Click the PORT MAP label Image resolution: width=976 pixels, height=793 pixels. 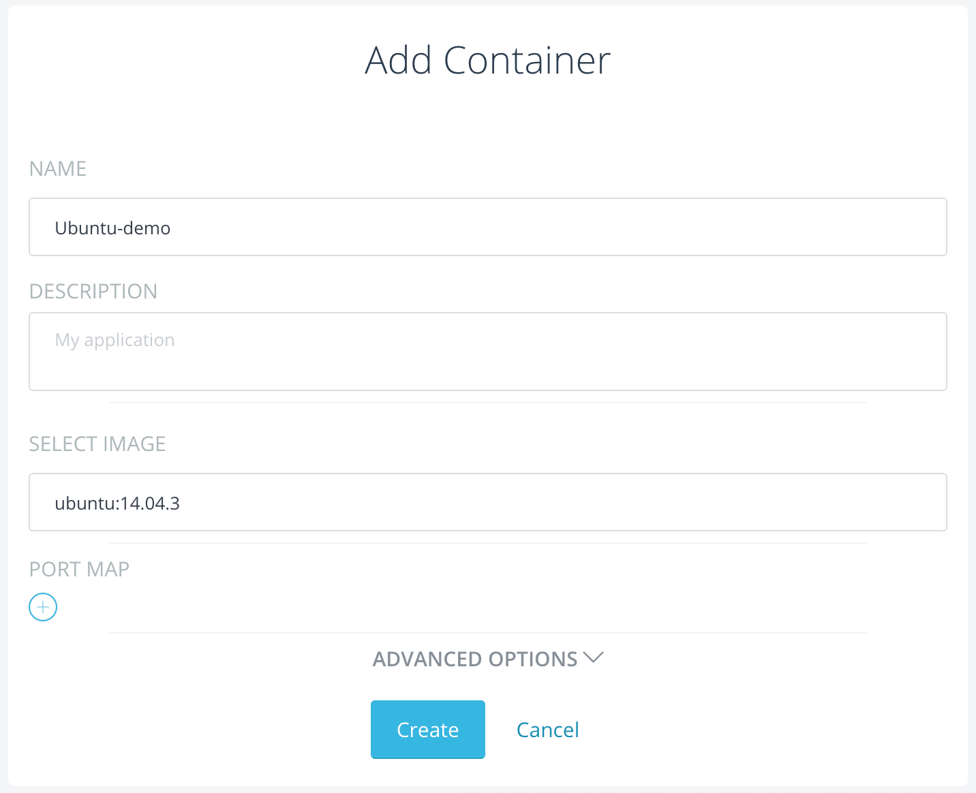click(x=79, y=570)
